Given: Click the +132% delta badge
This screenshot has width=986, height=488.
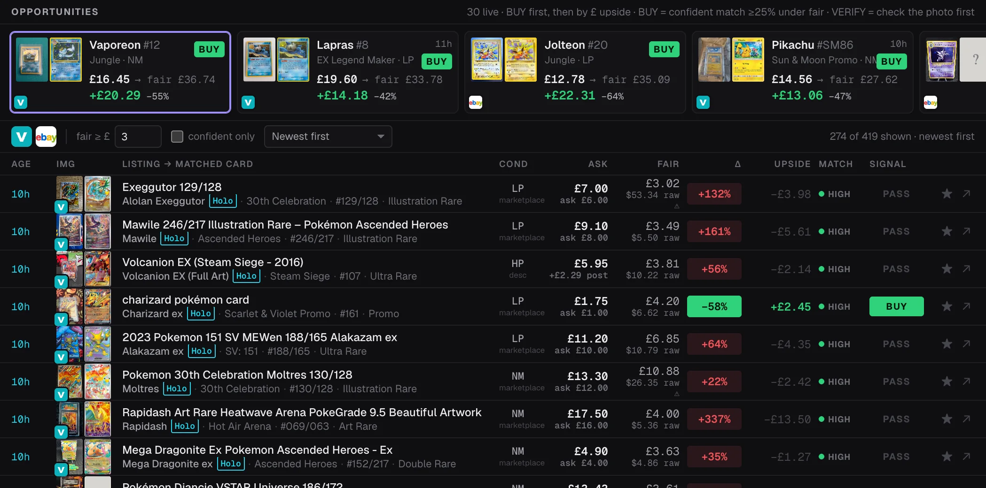Looking at the screenshot, I should 714,194.
